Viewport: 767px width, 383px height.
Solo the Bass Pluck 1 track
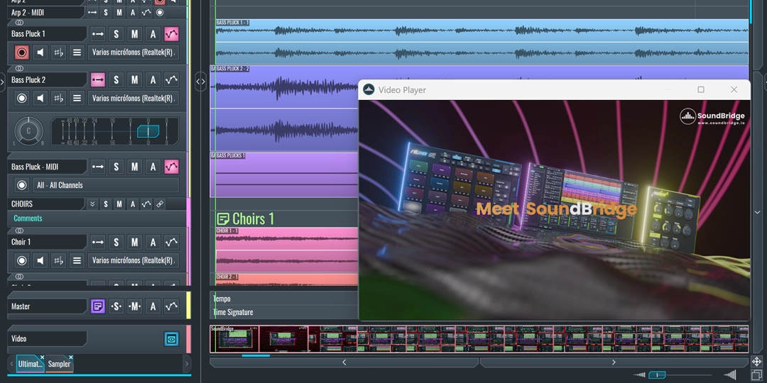pos(116,34)
